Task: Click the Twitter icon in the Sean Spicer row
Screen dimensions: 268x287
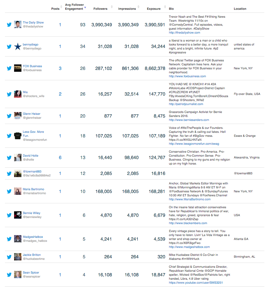Action: pyautogui.click(x=9, y=275)
